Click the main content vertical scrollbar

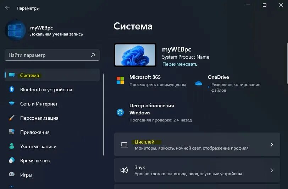coord(287,63)
